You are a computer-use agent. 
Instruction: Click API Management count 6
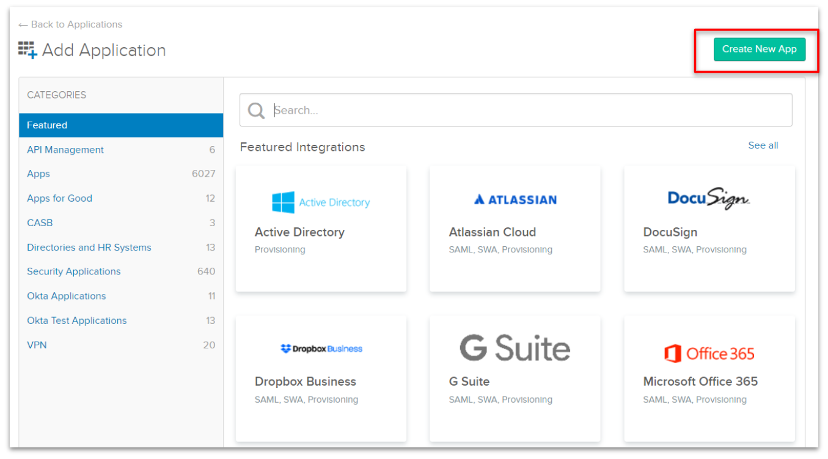[x=212, y=150]
